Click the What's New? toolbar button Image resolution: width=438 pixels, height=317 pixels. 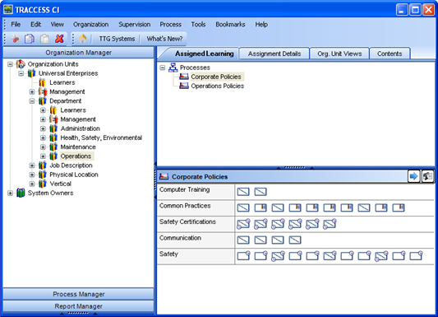tap(164, 39)
